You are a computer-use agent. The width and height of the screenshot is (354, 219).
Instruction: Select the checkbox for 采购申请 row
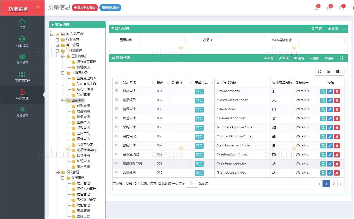pos(117,127)
